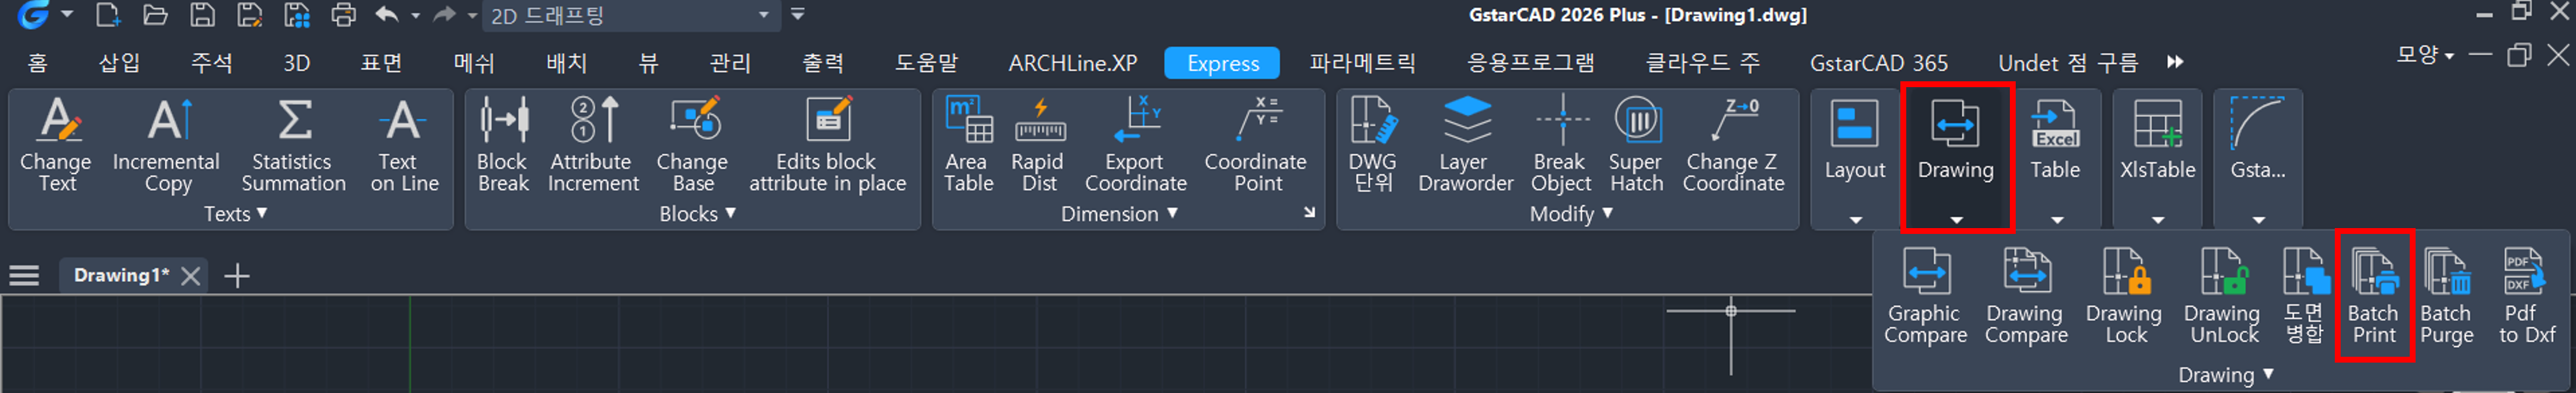Click the Area Table icon

[x=968, y=144]
